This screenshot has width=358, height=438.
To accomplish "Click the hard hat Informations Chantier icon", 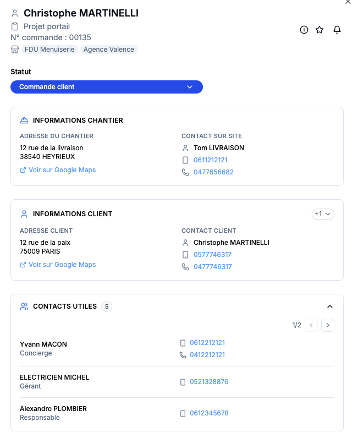I will coord(24,121).
